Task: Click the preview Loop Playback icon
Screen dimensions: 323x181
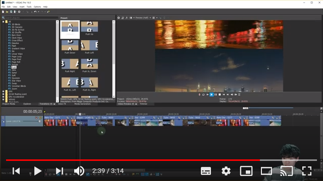Action: [203, 95]
